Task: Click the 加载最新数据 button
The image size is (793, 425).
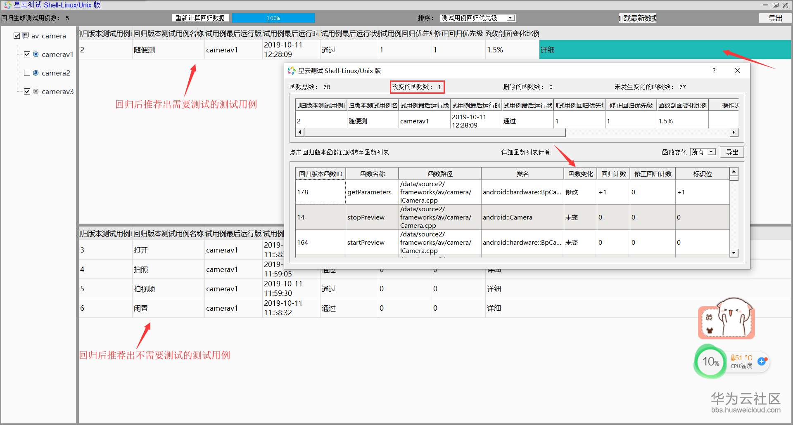Action: pyautogui.click(x=638, y=18)
